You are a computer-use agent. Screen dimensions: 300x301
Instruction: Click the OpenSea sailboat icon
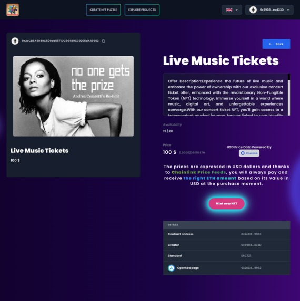point(172,268)
